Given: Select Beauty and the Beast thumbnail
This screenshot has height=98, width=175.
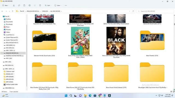Looking at the screenshot, I should point(80,19).
